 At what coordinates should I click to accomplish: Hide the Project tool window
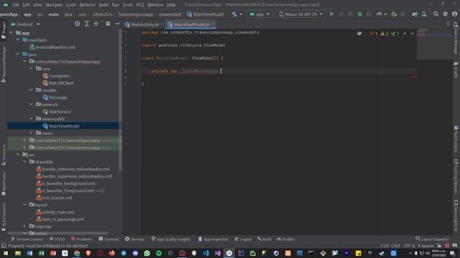pyautogui.click(x=117, y=24)
